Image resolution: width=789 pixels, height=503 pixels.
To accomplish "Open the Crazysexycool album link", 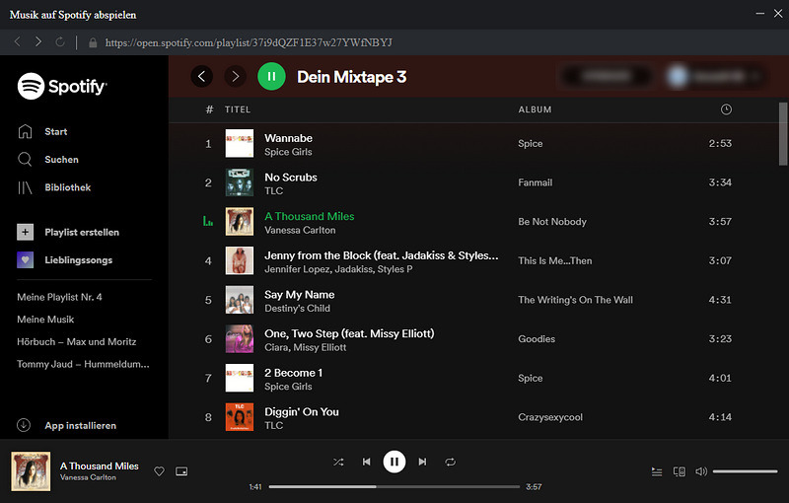I will (550, 417).
